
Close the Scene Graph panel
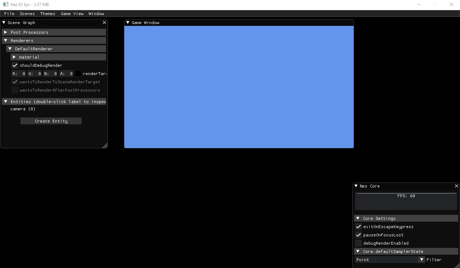pyautogui.click(x=104, y=22)
